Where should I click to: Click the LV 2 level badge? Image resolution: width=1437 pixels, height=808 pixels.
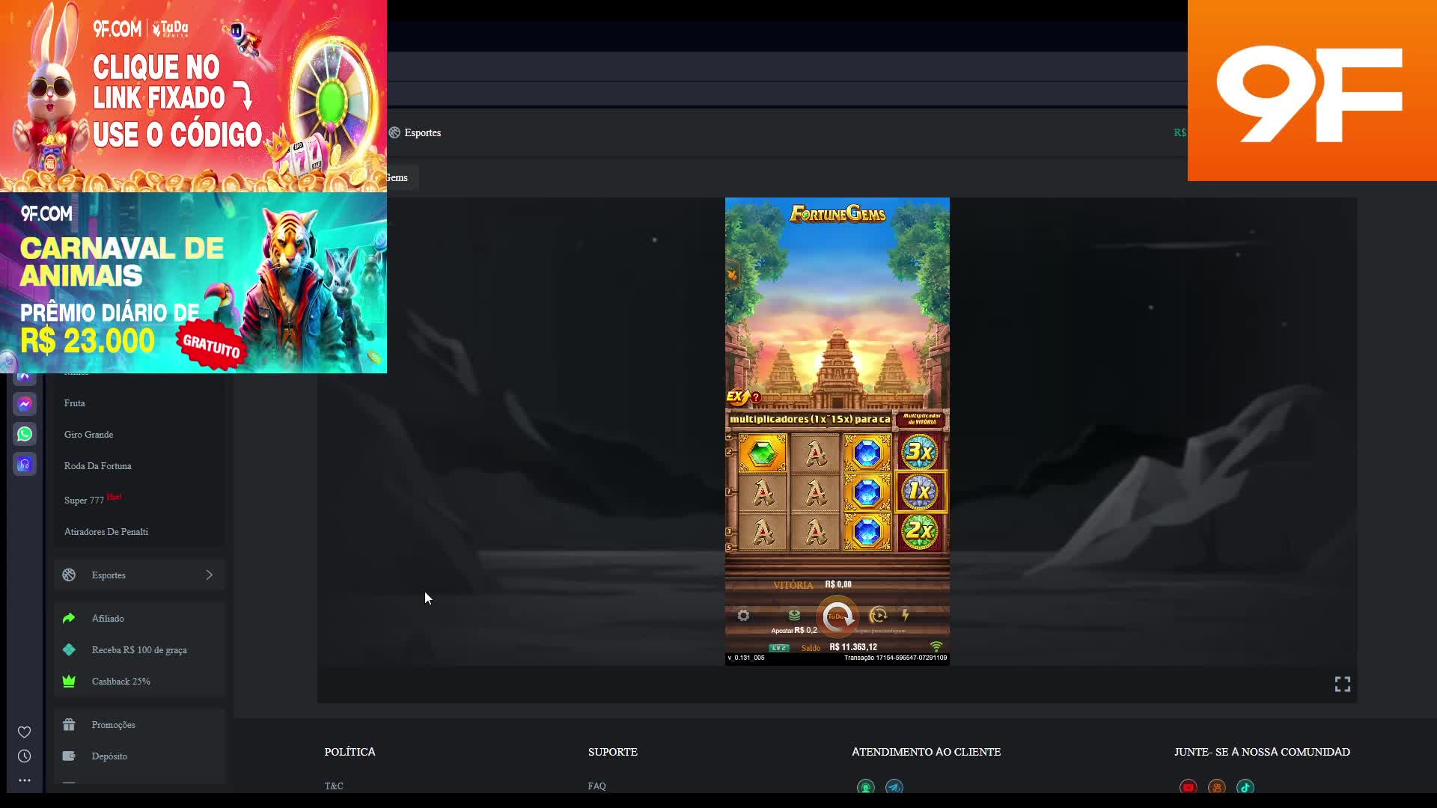click(779, 648)
